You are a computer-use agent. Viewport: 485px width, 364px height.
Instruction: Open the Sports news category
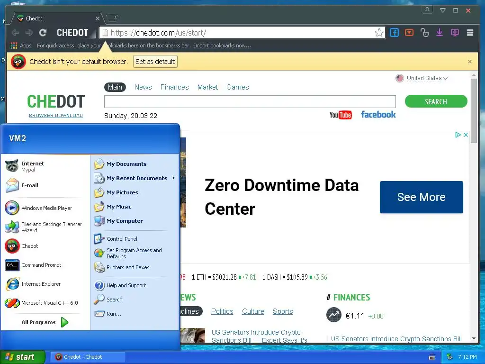click(283, 311)
